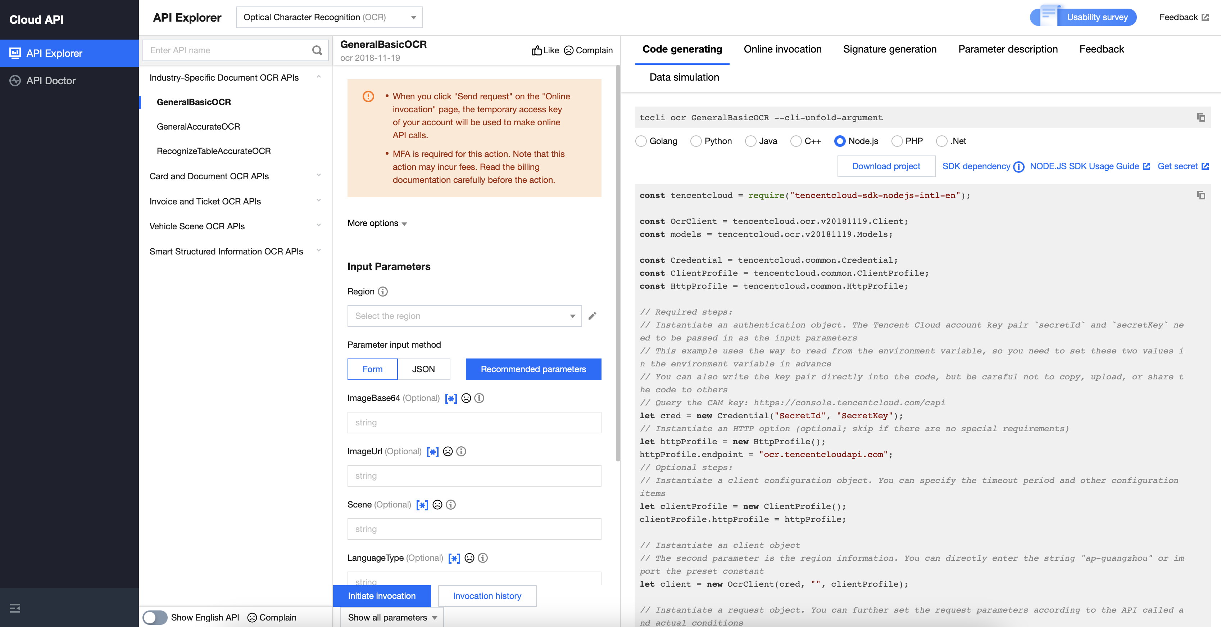This screenshot has width=1221, height=627.
Task: Open the Optical Character Recognition product dropdown
Action: click(x=329, y=17)
